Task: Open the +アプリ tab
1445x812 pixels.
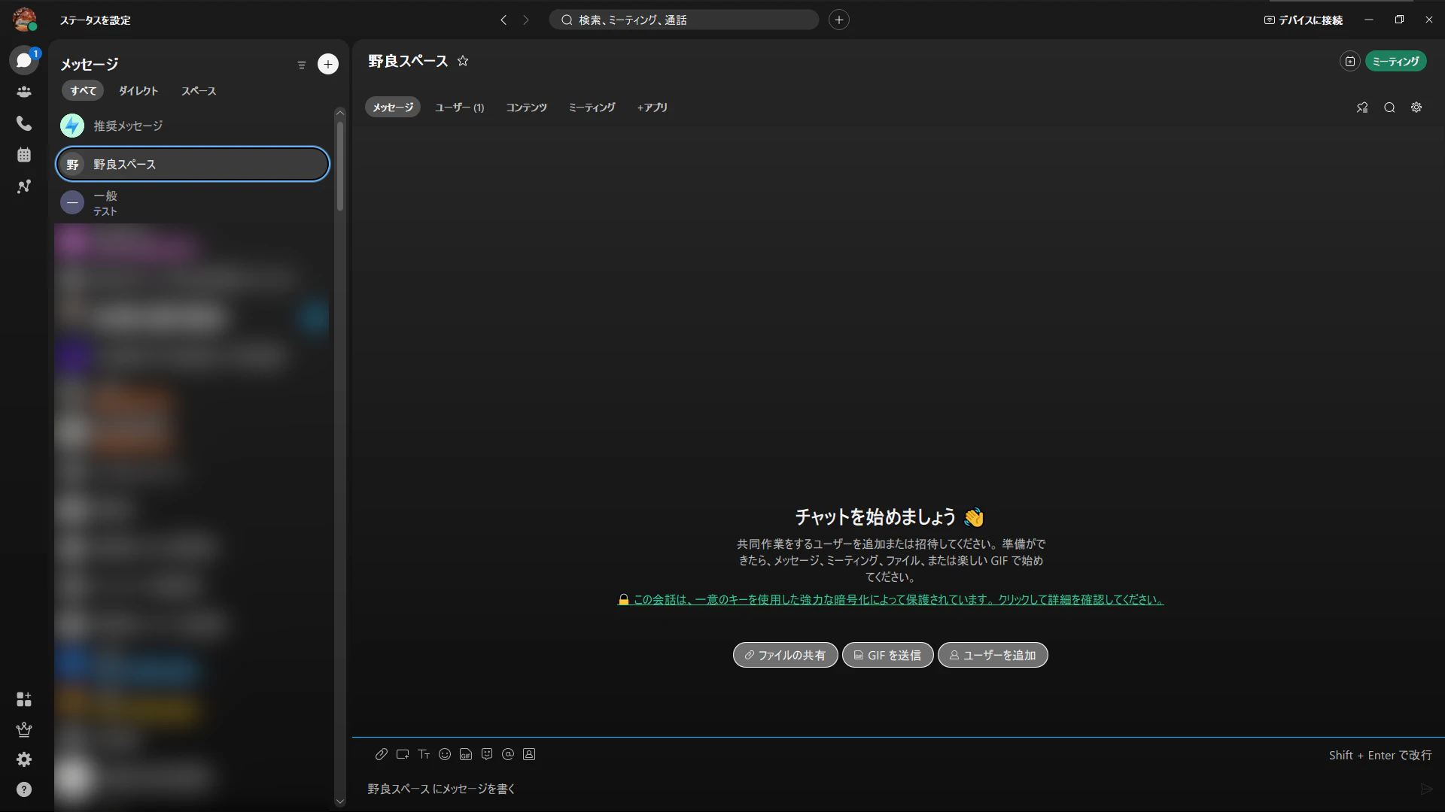Action: (653, 108)
